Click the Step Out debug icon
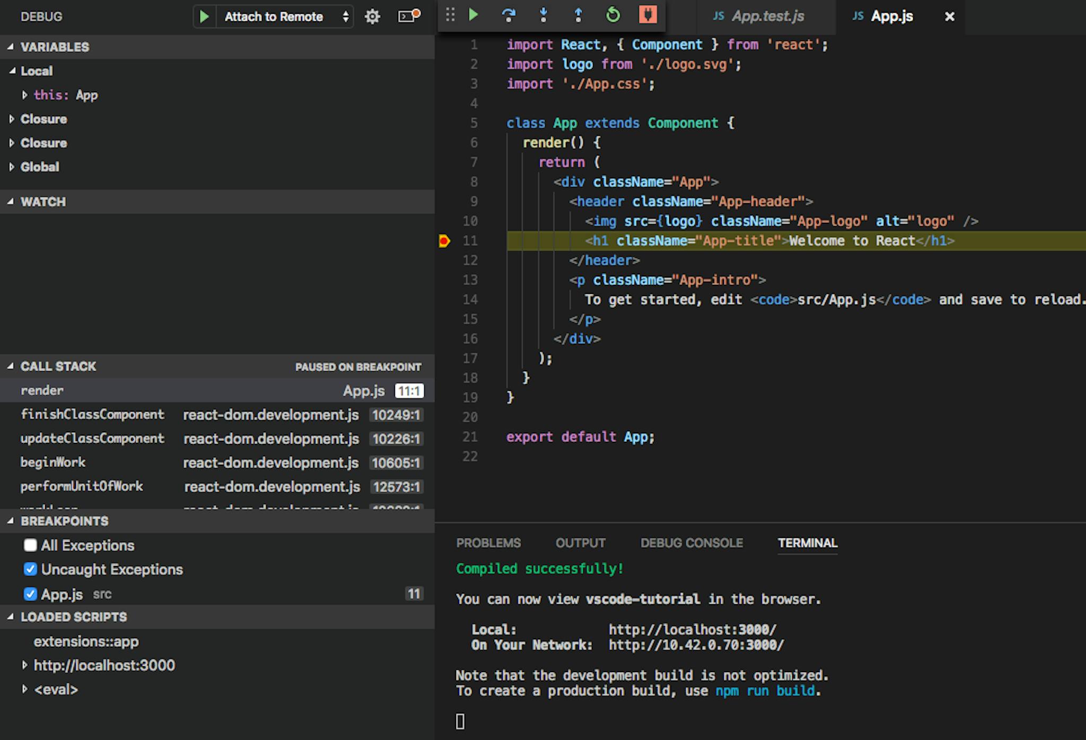 577,16
